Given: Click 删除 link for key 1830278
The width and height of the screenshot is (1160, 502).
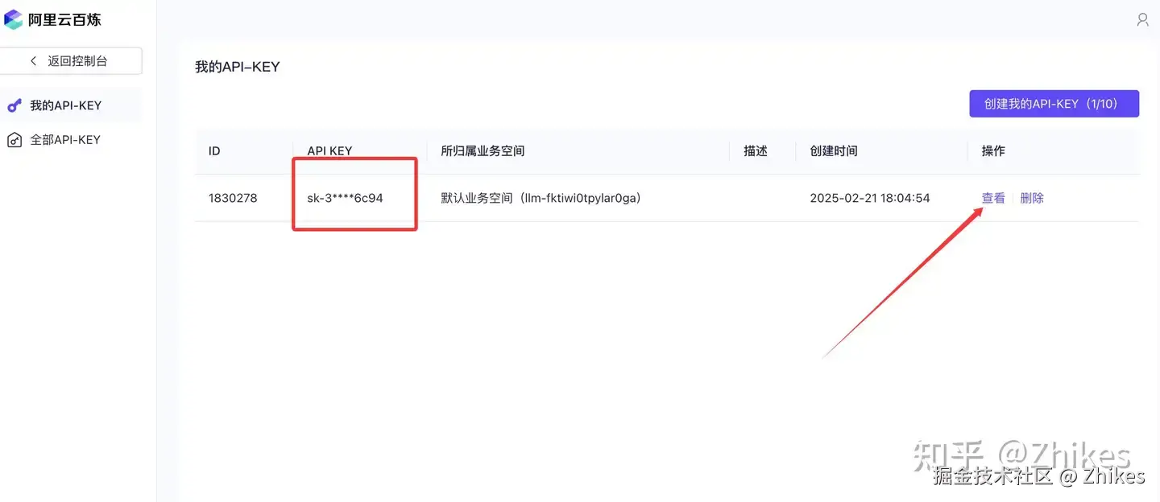Looking at the screenshot, I should (1032, 198).
